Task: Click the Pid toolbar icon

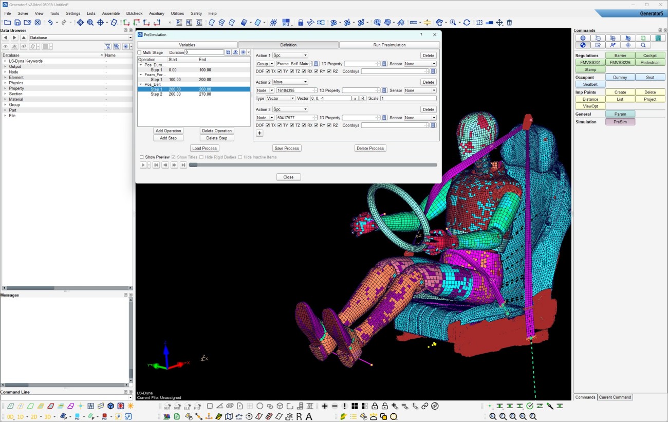Action: (286, 23)
